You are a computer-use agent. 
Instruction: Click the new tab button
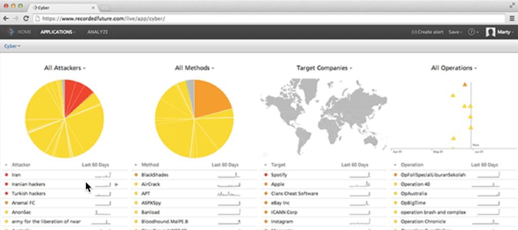click(x=105, y=7)
